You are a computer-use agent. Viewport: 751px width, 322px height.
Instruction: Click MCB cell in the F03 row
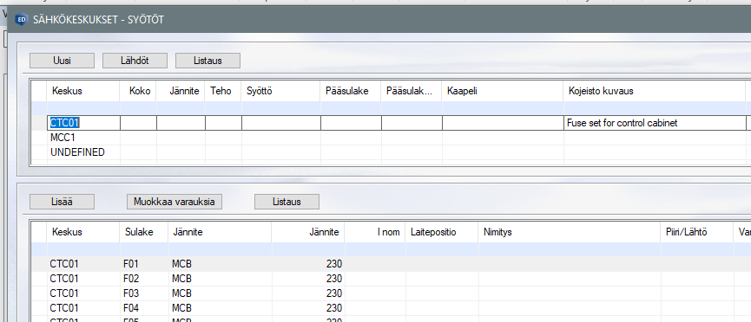pyautogui.click(x=220, y=293)
